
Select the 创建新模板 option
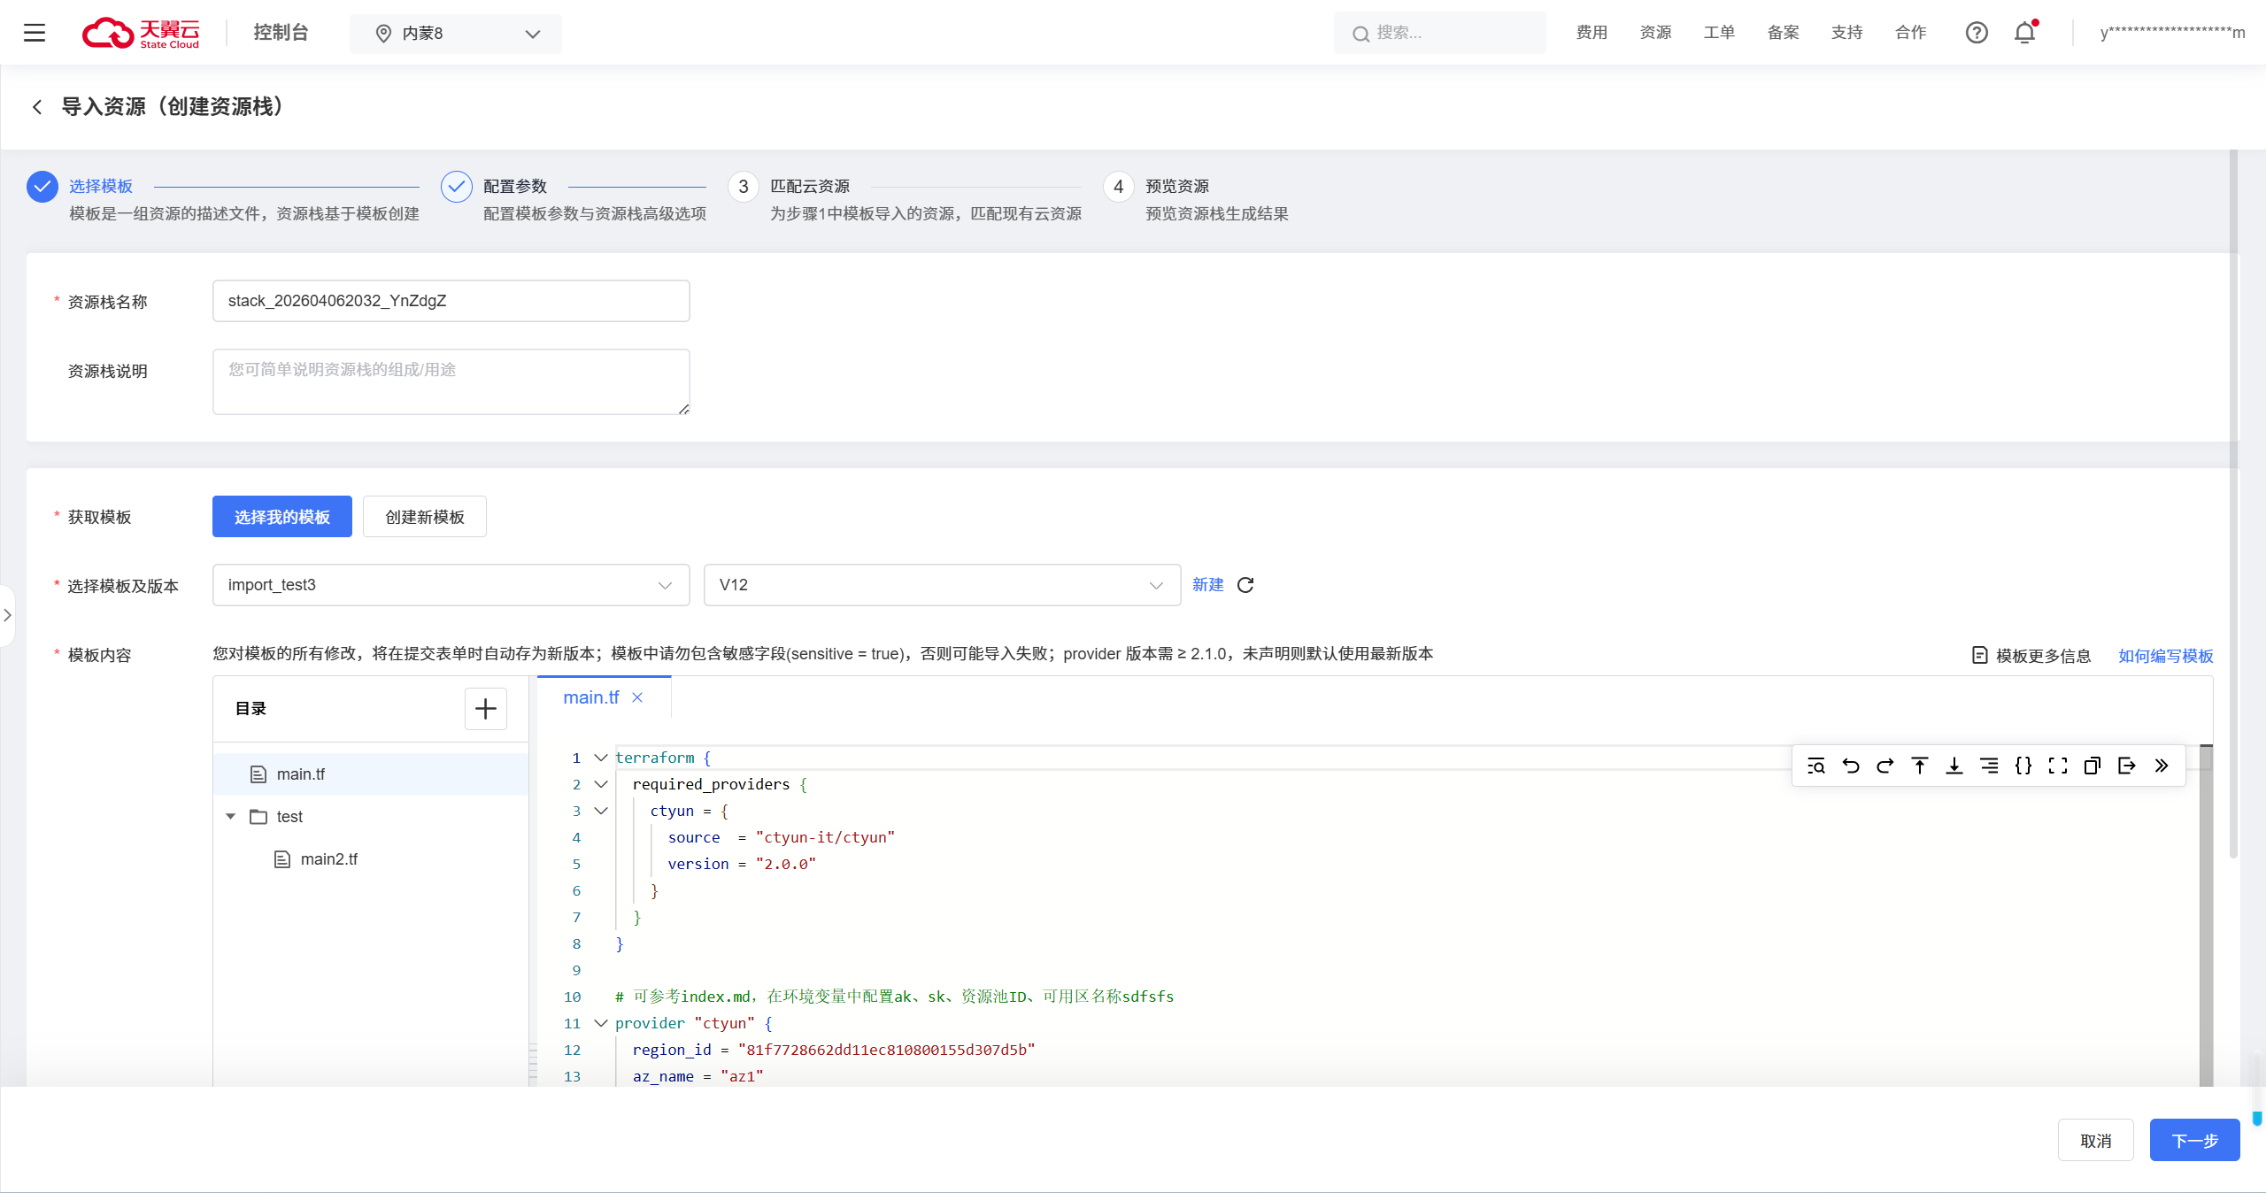[x=425, y=517]
